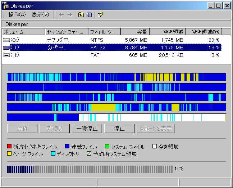The height and width of the screenshot is (188, 233).
Task: Sort by ボリューム column header
Action: click(x=23, y=32)
